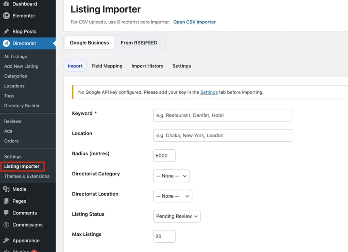Switch to the Google Business tab
This screenshot has width=348, height=252.
click(89, 43)
